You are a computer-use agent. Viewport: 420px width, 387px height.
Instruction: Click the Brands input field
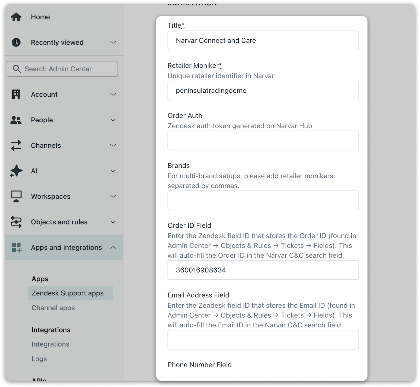click(x=263, y=200)
